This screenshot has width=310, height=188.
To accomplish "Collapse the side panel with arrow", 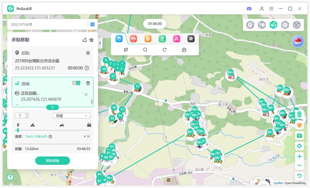I will 100,43.
